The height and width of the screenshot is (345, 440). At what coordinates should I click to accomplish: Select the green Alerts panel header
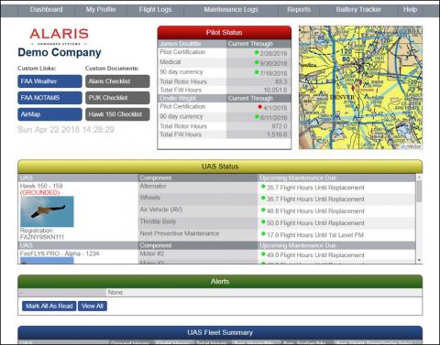coord(220,282)
